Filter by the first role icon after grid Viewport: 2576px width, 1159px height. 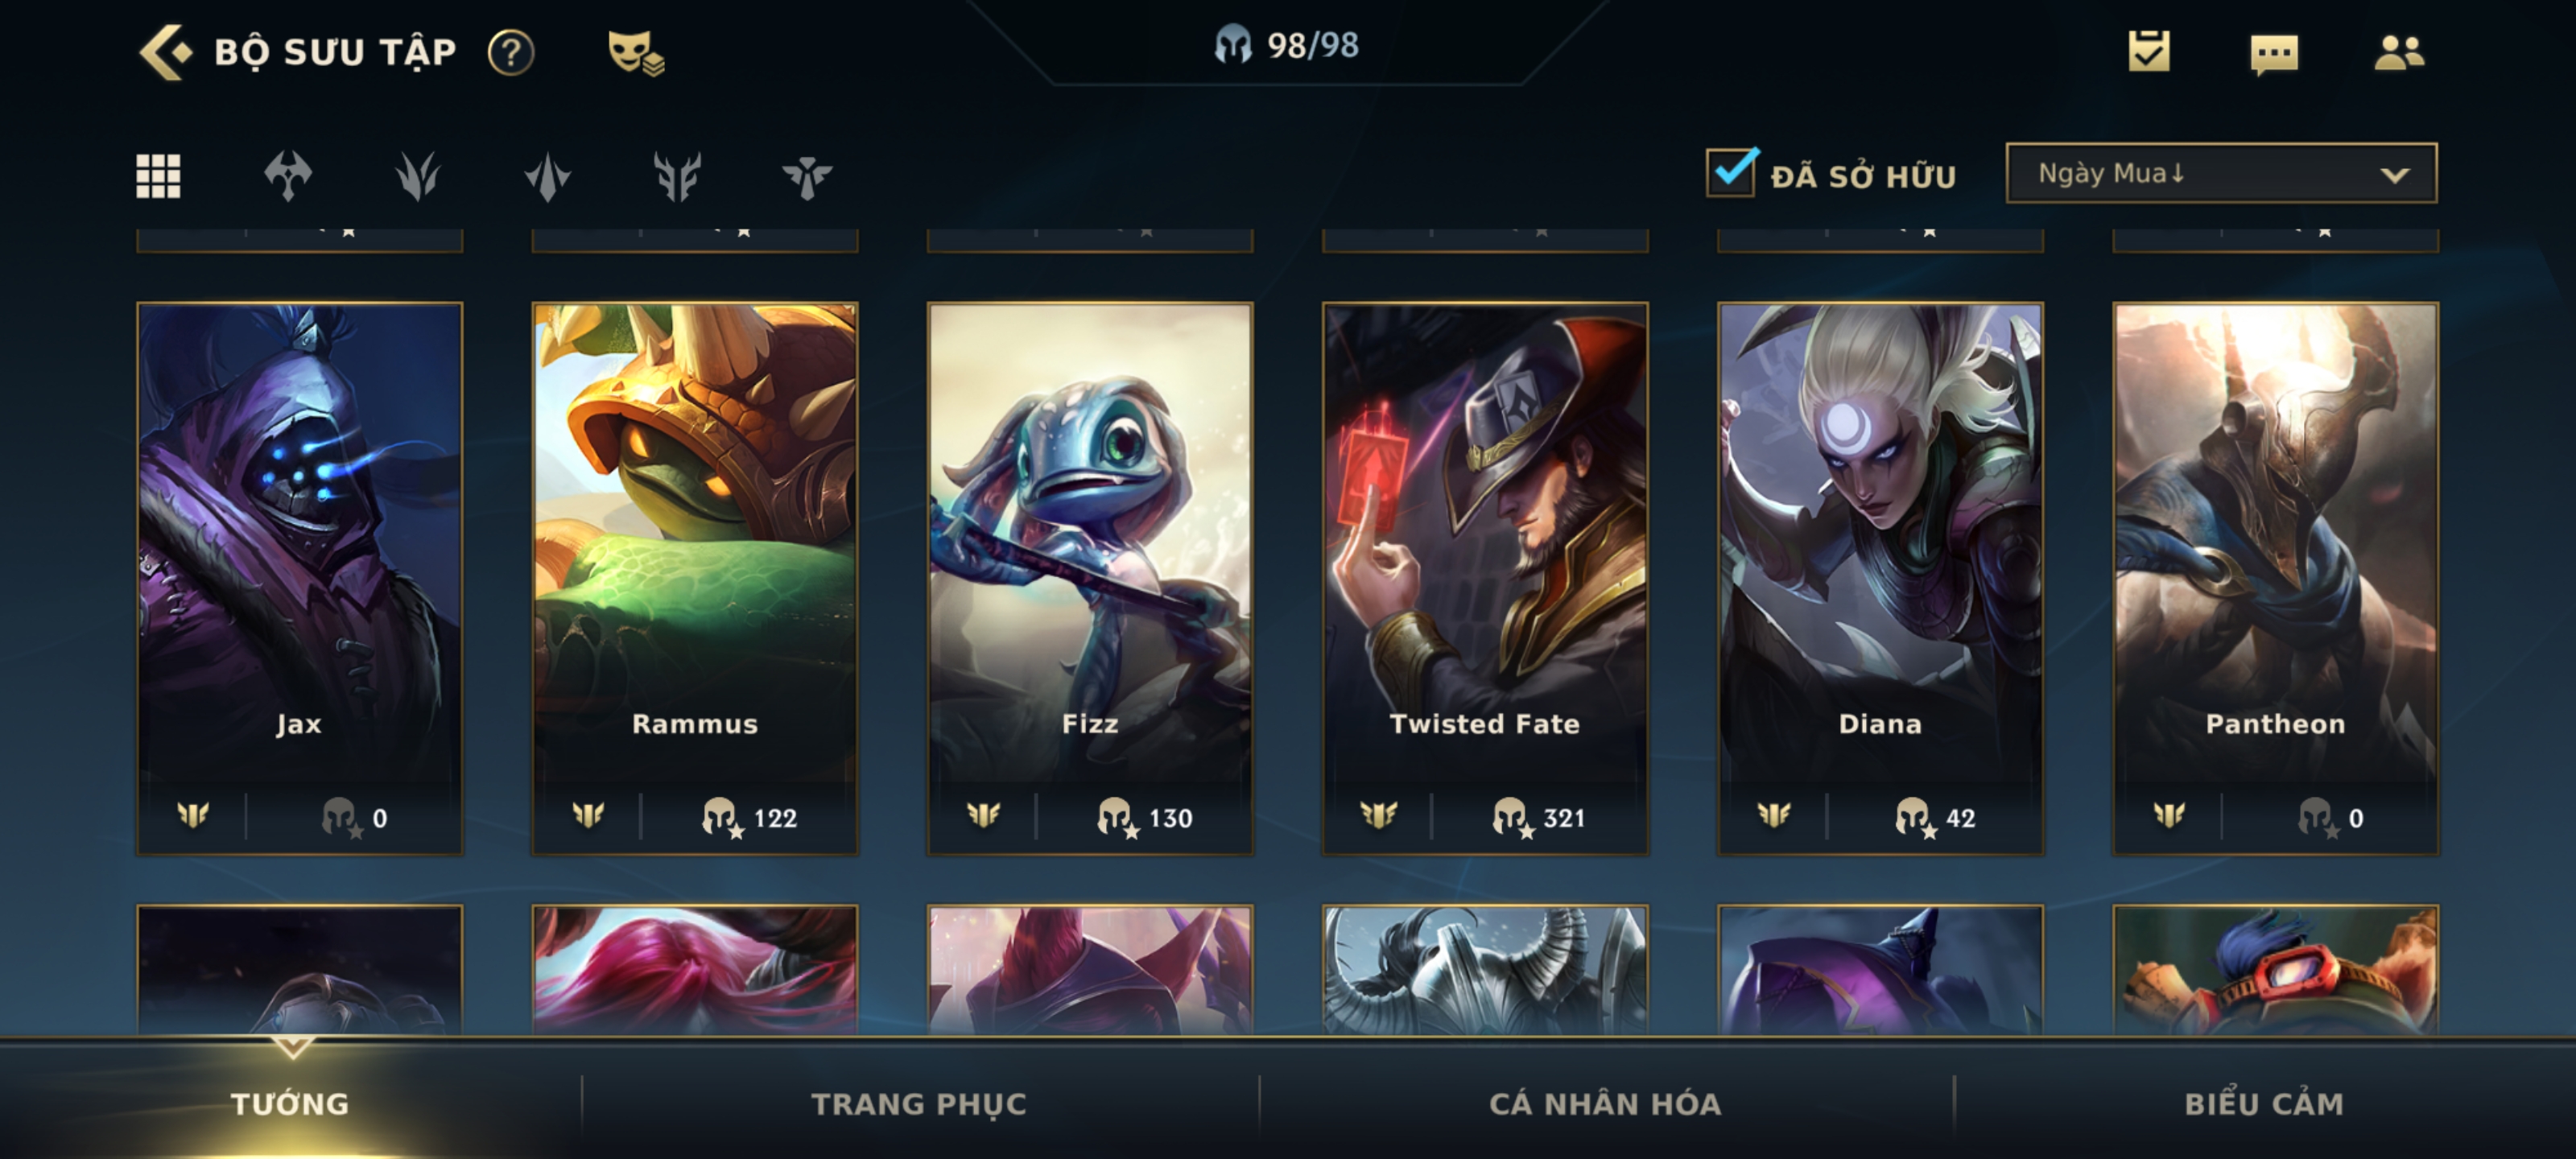point(288,176)
